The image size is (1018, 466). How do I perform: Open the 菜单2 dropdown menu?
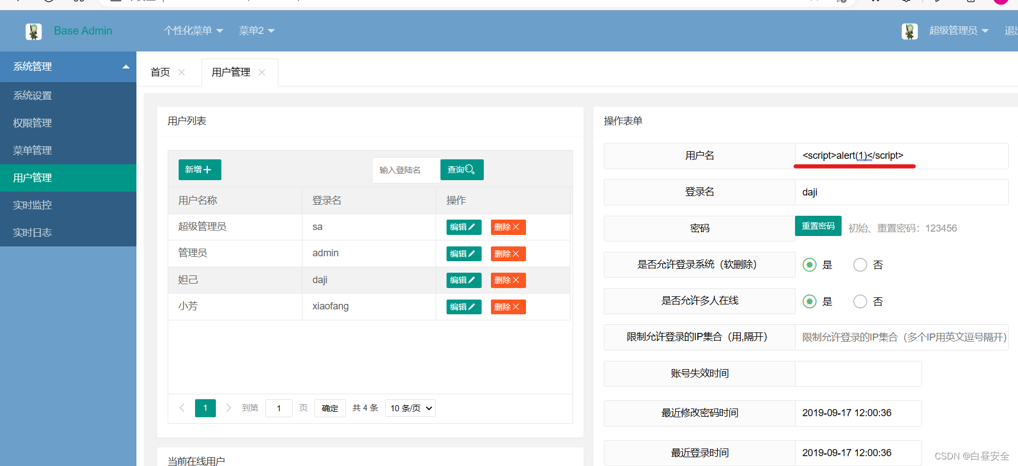[x=256, y=31]
